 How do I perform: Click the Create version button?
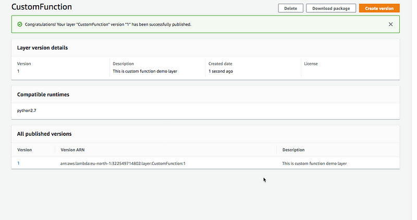[379, 8]
